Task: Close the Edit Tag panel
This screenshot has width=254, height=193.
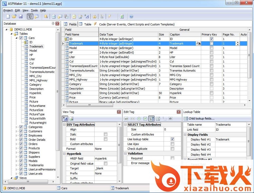Action: coord(178,112)
